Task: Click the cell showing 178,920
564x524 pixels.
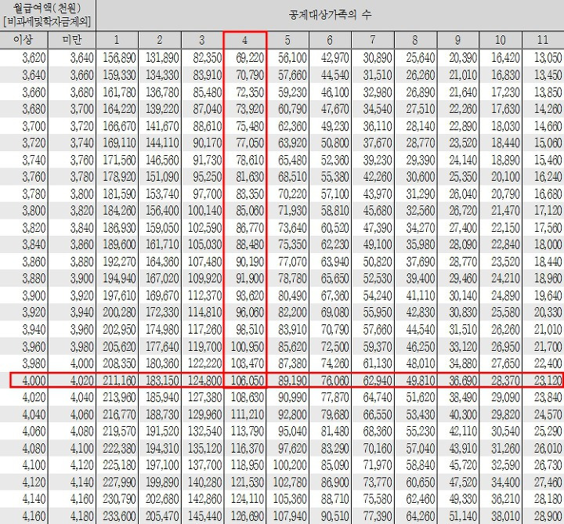Action: (x=117, y=176)
